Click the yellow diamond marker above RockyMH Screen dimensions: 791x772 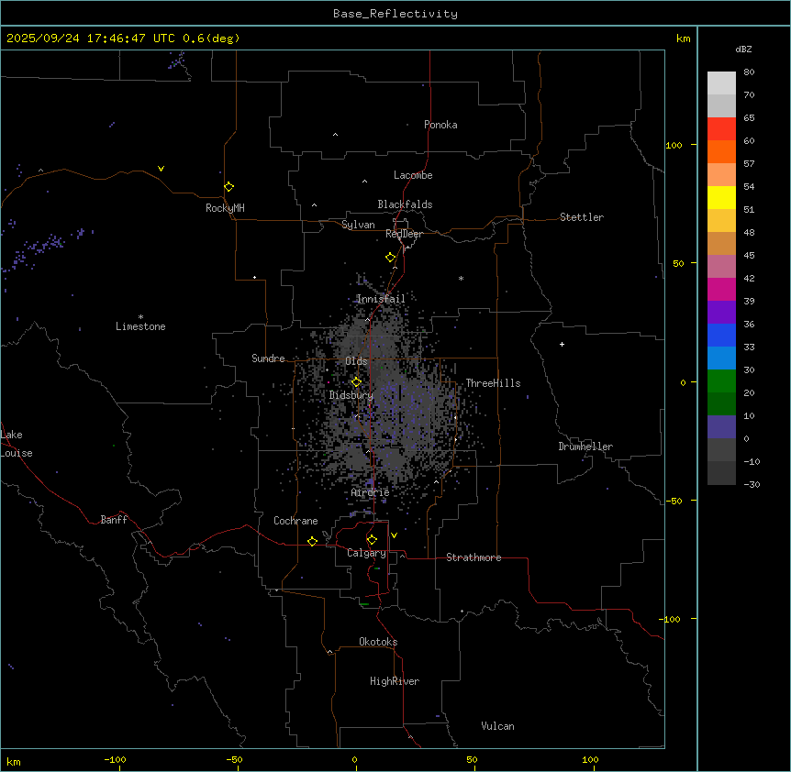pyautogui.click(x=228, y=186)
